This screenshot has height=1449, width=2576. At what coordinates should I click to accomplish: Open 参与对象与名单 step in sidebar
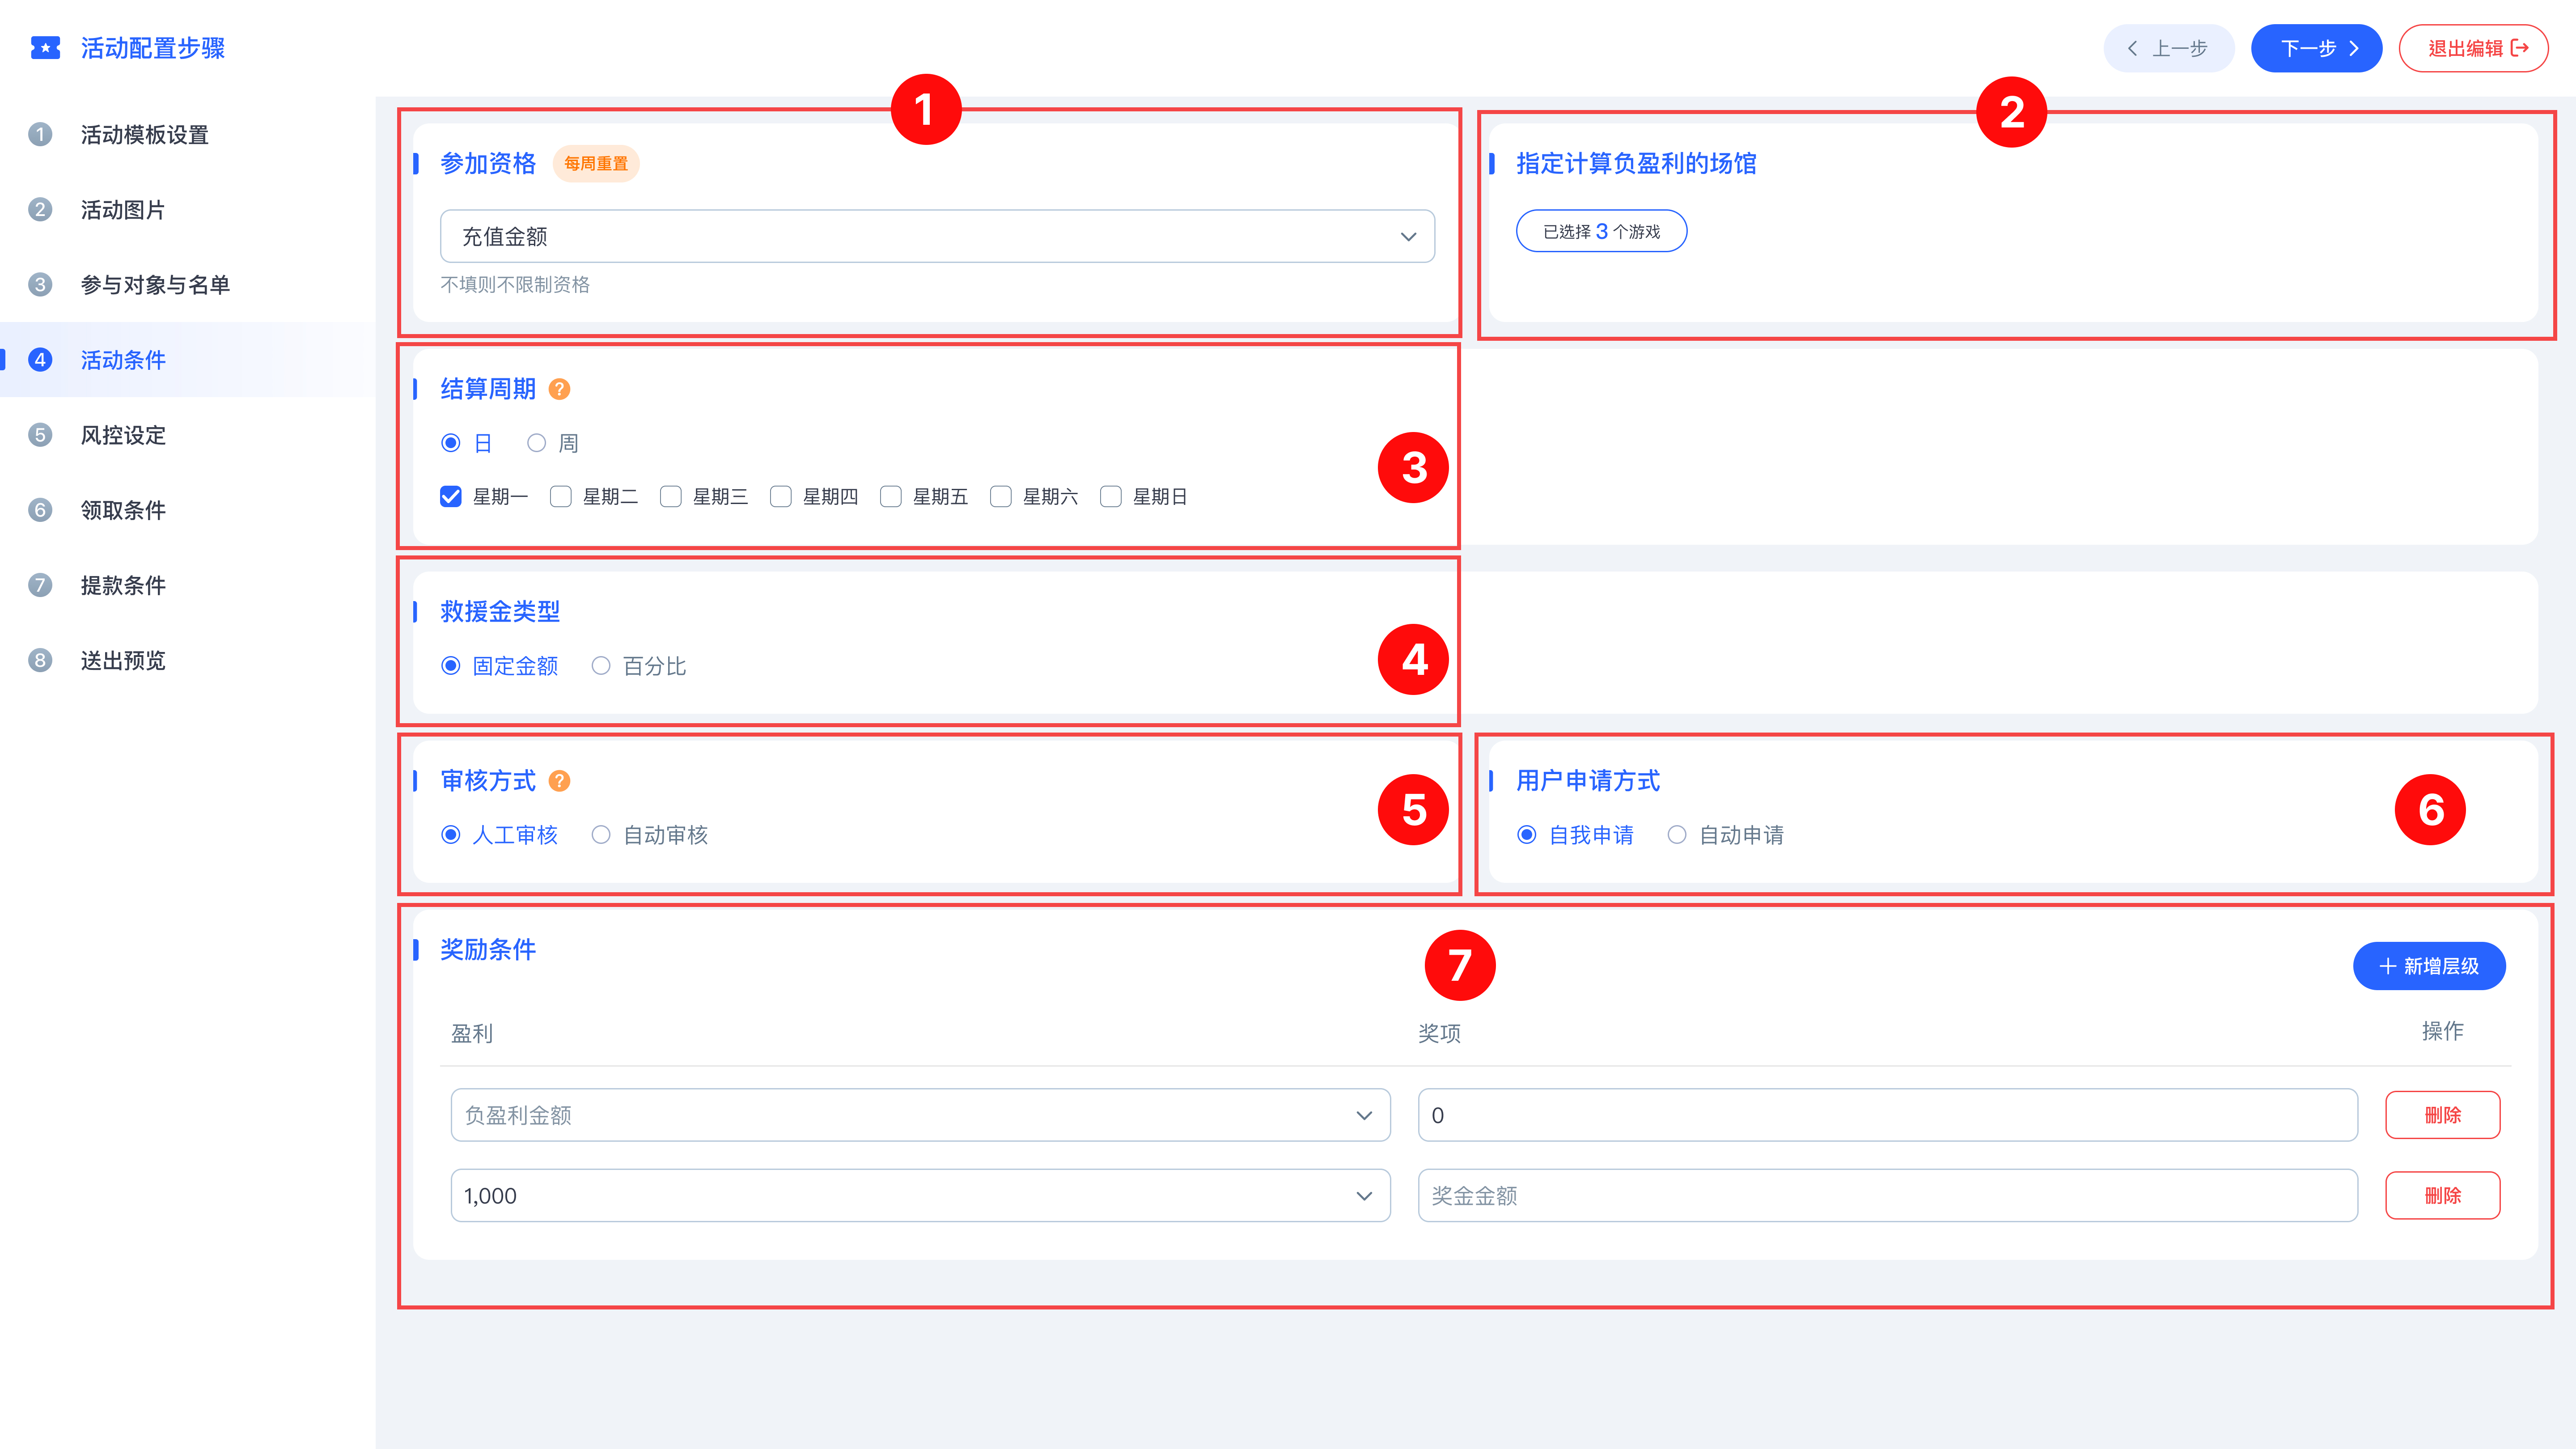155,285
